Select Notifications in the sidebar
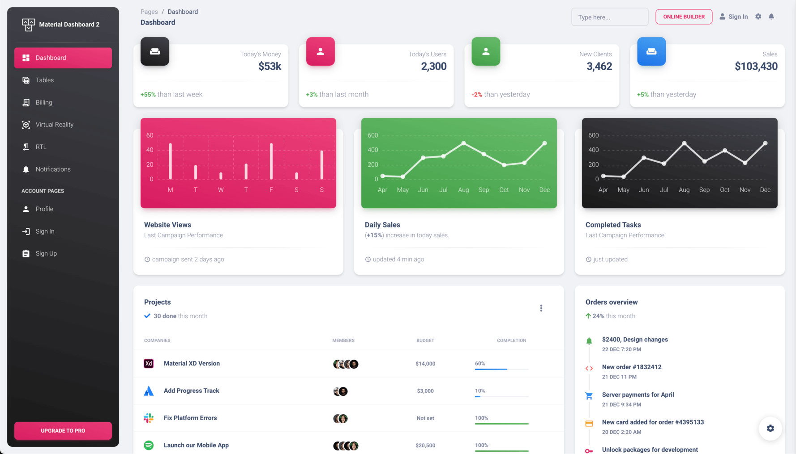The width and height of the screenshot is (796, 454). coord(63,169)
